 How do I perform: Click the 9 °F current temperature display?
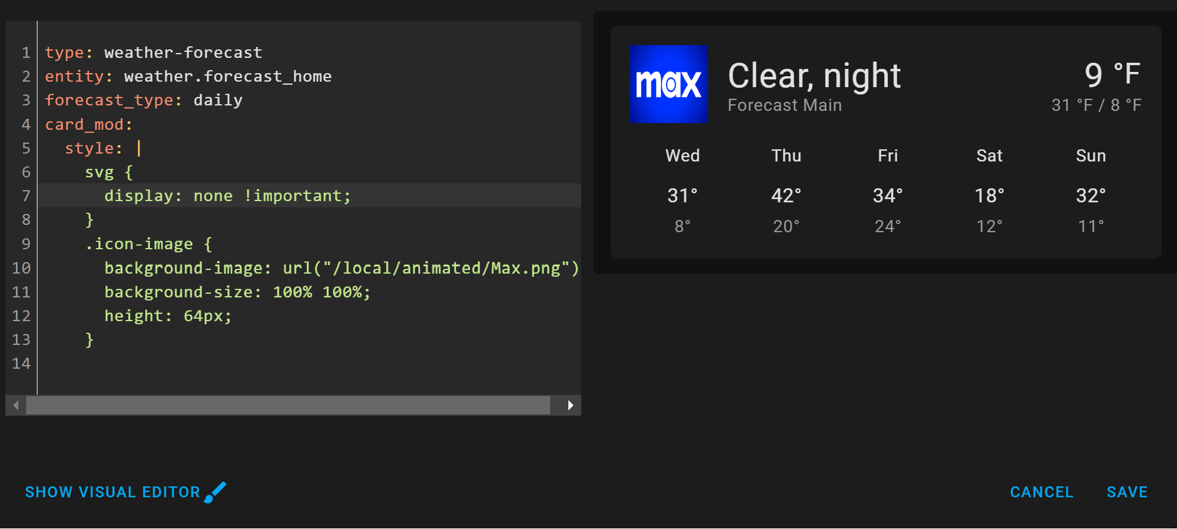[1113, 74]
